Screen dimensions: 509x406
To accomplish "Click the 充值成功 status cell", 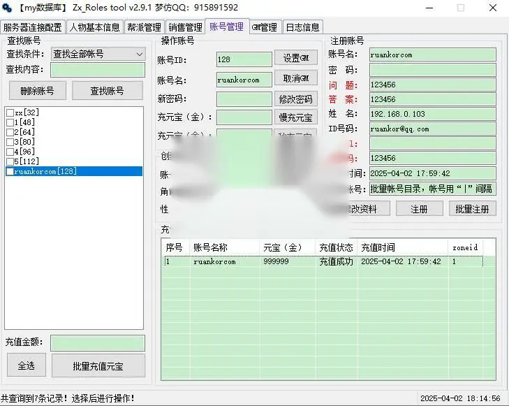I will click(337, 261).
